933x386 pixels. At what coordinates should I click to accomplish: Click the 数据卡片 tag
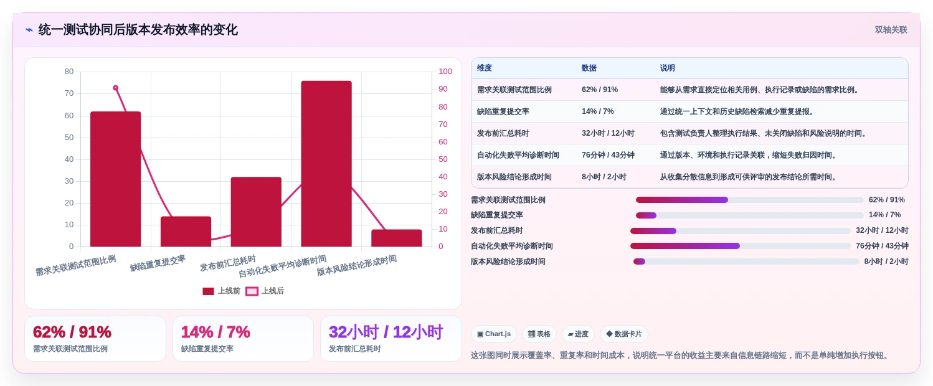623,334
